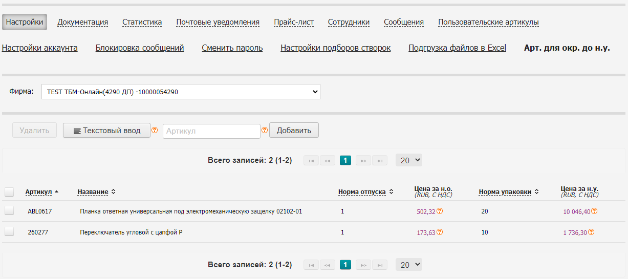Check the row checkbox for article ABL0617

click(x=9, y=211)
